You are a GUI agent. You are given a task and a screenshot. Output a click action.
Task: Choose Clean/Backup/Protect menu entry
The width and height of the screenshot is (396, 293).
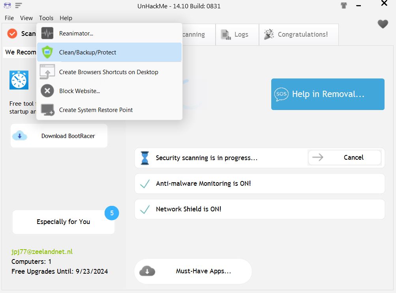pyautogui.click(x=109, y=52)
